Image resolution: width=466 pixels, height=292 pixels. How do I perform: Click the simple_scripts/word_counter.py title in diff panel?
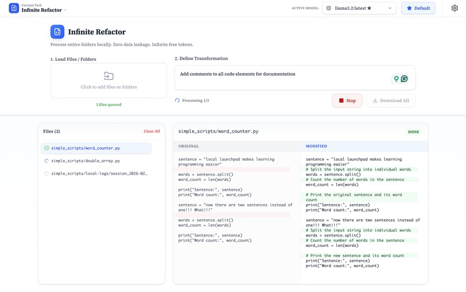click(x=218, y=131)
